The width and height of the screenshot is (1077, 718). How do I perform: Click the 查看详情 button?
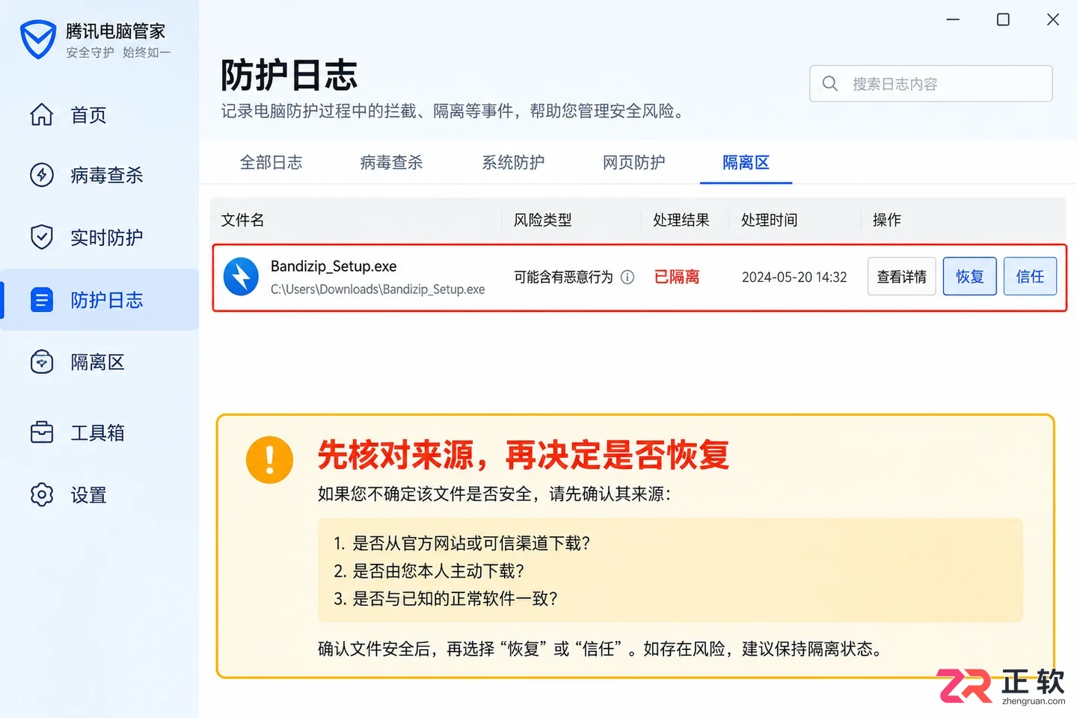click(901, 277)
